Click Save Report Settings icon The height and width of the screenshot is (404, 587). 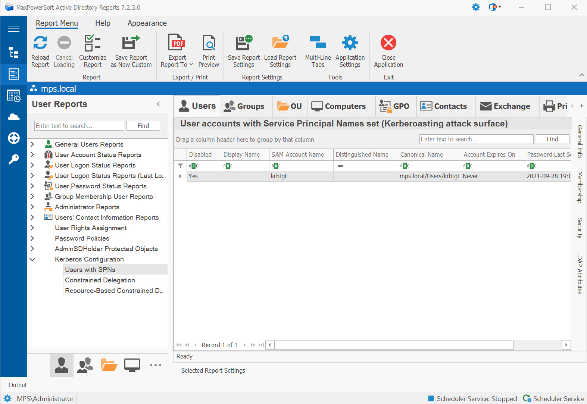pyautogui.click(x=244, y=43)
